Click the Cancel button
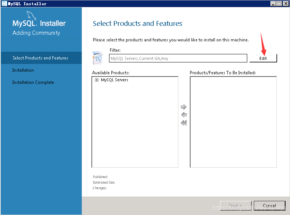 pos(269,206)
